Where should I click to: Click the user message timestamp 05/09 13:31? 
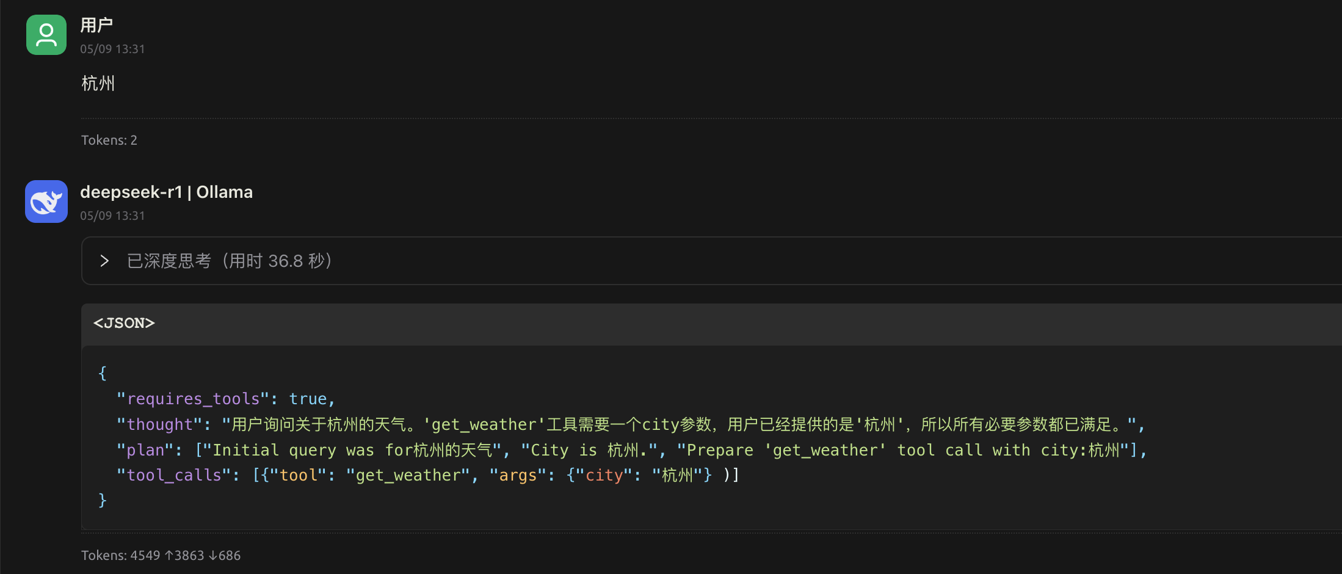click(x=113, y=49)
